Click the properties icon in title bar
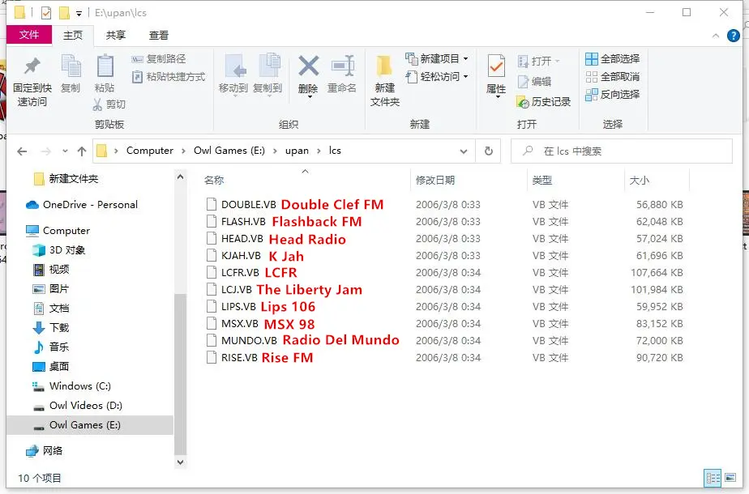Viewport: 749px width, 494px height. pyautogui.click(x=46, y=13)
